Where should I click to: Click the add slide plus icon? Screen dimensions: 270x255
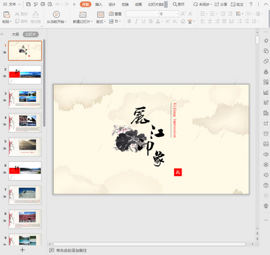coord(22,250)
